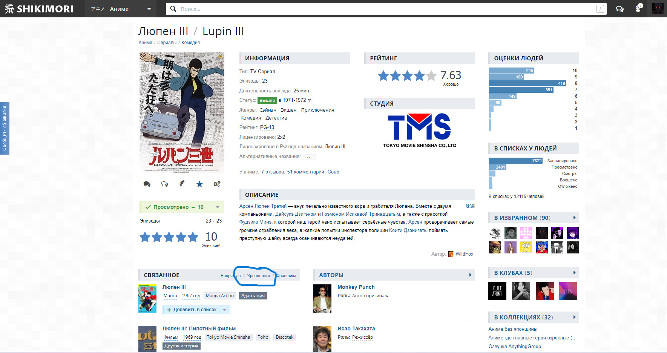Click in the Поиск search field

click(x=385, y=9)
